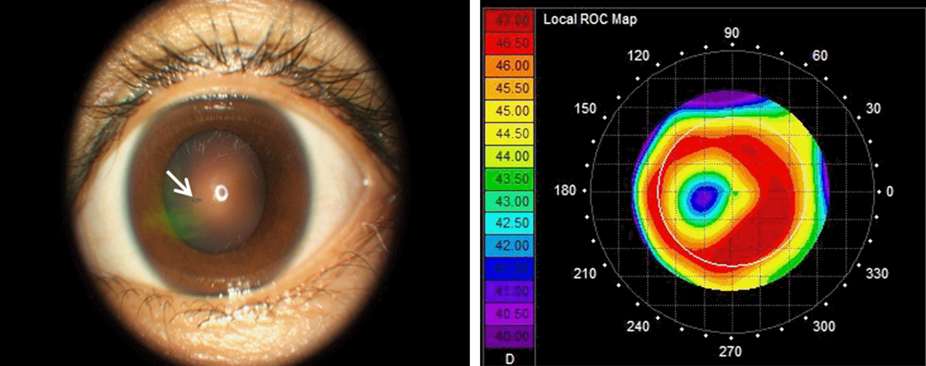Screen dimensions: 926x366
Task: Click the blue flat zone on topography map
Action: point(704,198)
